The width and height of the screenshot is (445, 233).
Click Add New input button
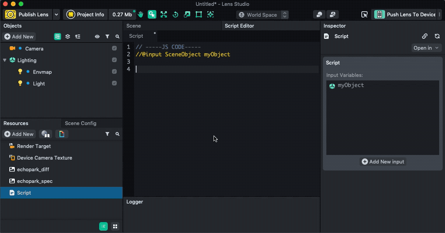(383, 162)
